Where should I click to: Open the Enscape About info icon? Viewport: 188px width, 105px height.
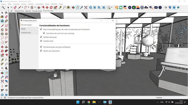(160, 8)
